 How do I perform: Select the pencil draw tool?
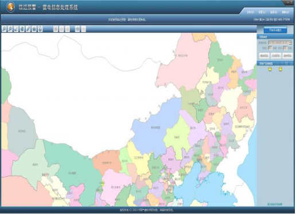click(x=28, y=29)
